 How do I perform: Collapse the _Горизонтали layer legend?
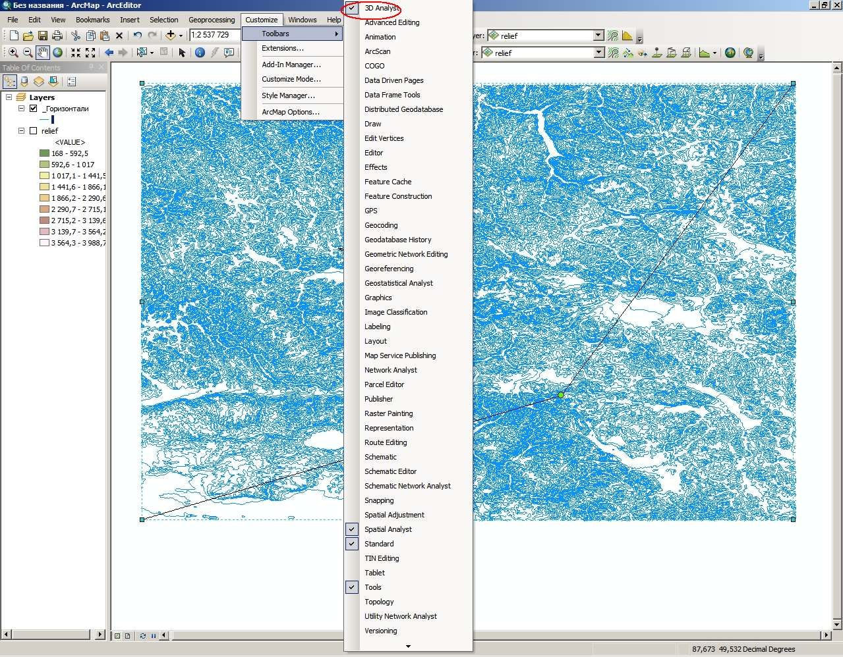coord(21,109)
